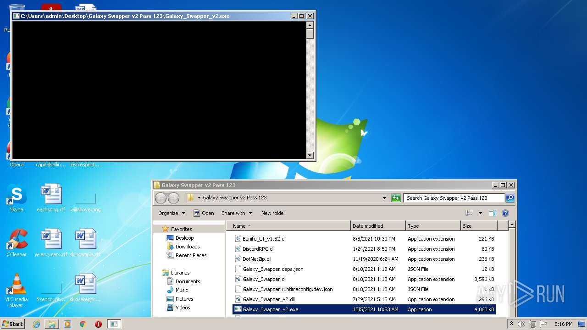Screen dimensions: 587x330
Task: Click the Explorer file list scroll up arrow
Action: (512, 225)
